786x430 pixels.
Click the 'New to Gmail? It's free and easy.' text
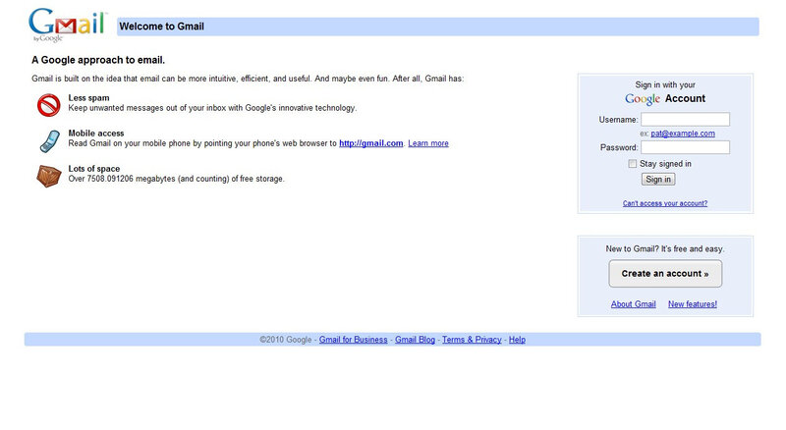click(665, 249)
